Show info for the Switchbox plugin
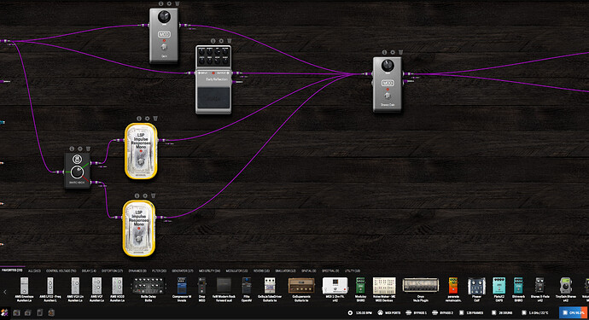Image resolution: width=589 pixels, height=320 pixels. 72,148
